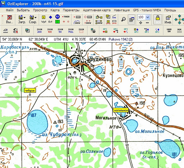Open the waypoint list icon
184x168 pixels.
[x=108, y=17]
